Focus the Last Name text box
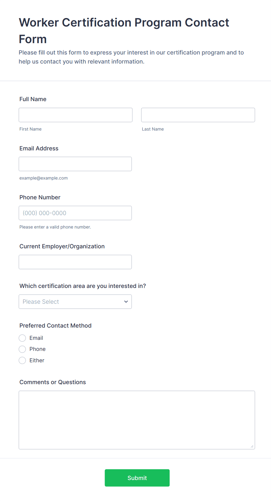Image resolution: width=271 pixels, height=501 pixels. click(198, 115)
